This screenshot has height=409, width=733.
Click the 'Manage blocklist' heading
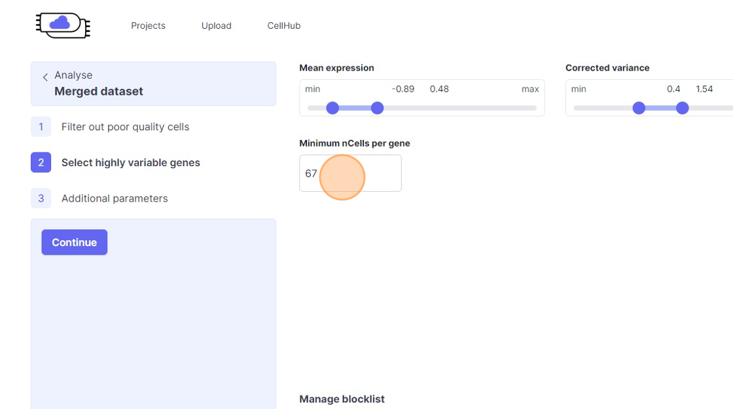(342, 399)
